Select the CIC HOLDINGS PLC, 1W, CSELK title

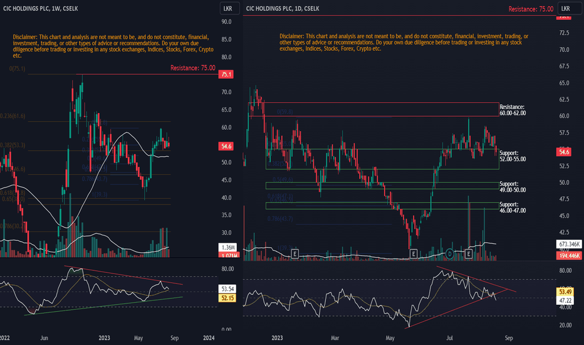(x=41, y=9)
